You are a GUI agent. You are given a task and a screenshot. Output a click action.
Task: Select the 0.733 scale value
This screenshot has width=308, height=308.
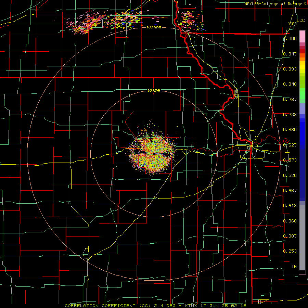click(290, 115)
